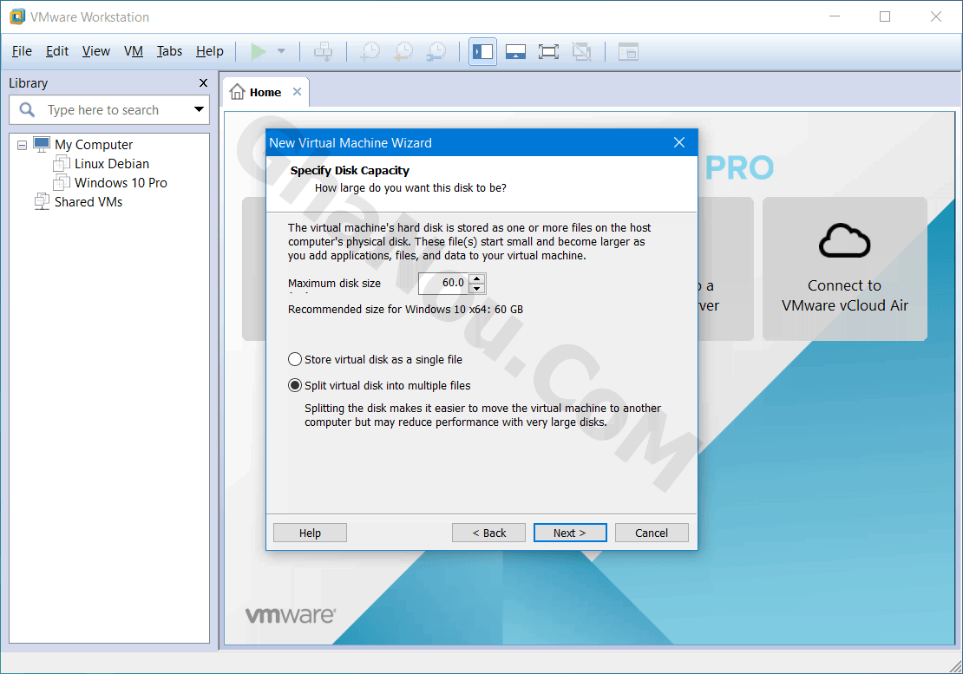
Task: Open the Tabs menu
Action: [x=169, y=51]
